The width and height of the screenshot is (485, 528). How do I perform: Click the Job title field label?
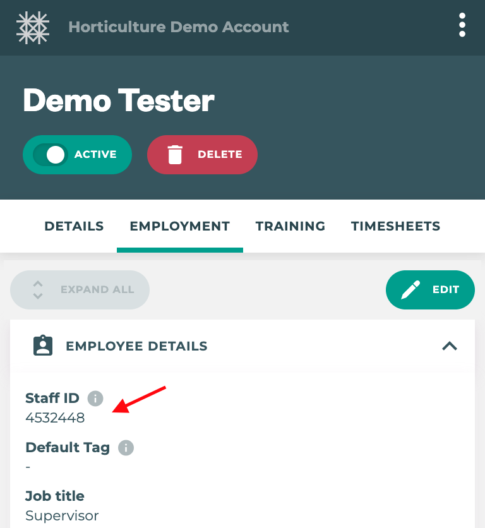[55, 496]
